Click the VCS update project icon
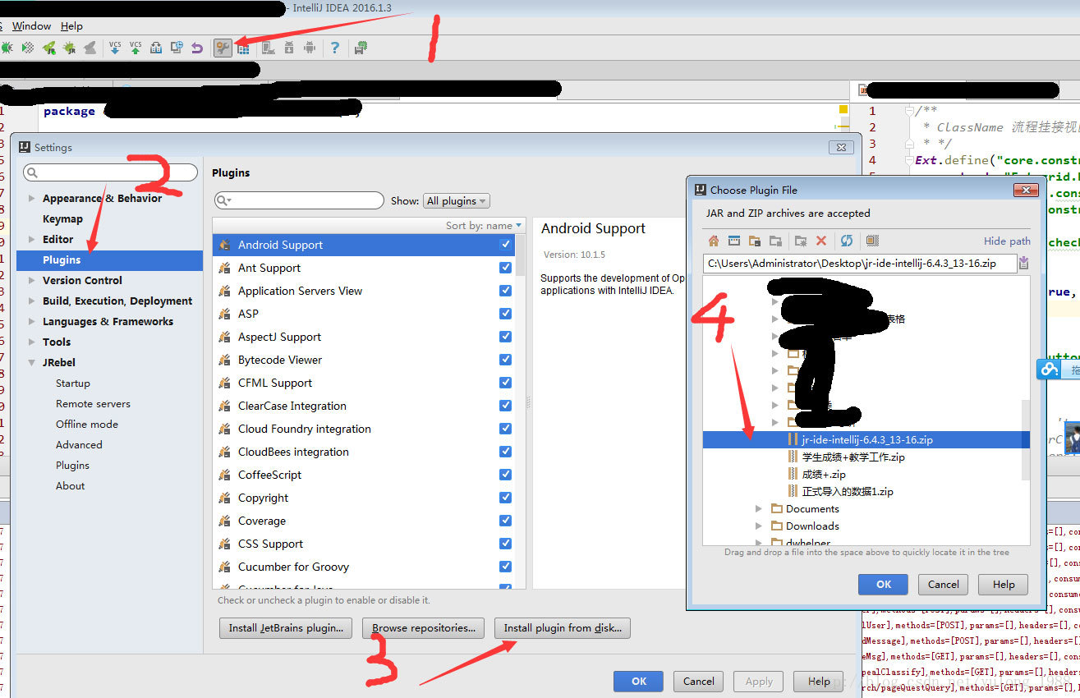The width and height of the screenshot is (1080, 698). [115, 48]
